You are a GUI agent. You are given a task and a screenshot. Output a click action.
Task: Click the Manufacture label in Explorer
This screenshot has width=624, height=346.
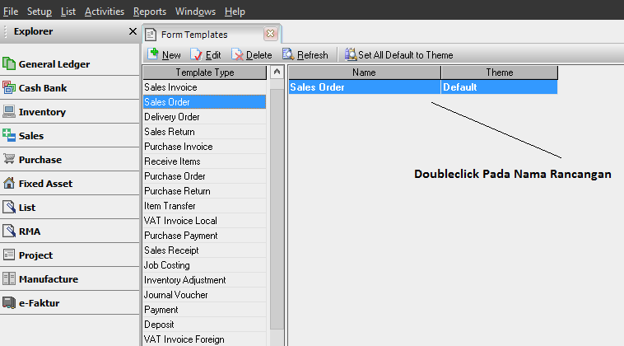click(x=49, y=279)
